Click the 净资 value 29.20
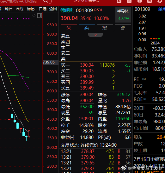165x173 pixels. pos(88,131)
